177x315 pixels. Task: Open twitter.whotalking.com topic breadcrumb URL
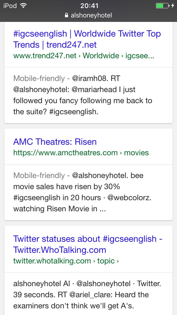pyautogui.click(x=66, y=261)
